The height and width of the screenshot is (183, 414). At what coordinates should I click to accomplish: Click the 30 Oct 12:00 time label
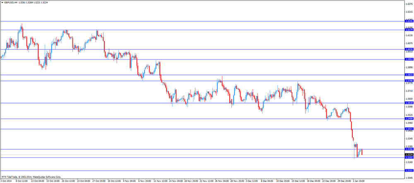pyautogui.click(x=115, y=181)
